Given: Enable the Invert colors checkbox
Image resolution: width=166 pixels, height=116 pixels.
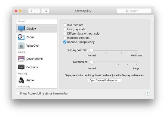Looking at the screenshot, I should click(x=65, y=25).
